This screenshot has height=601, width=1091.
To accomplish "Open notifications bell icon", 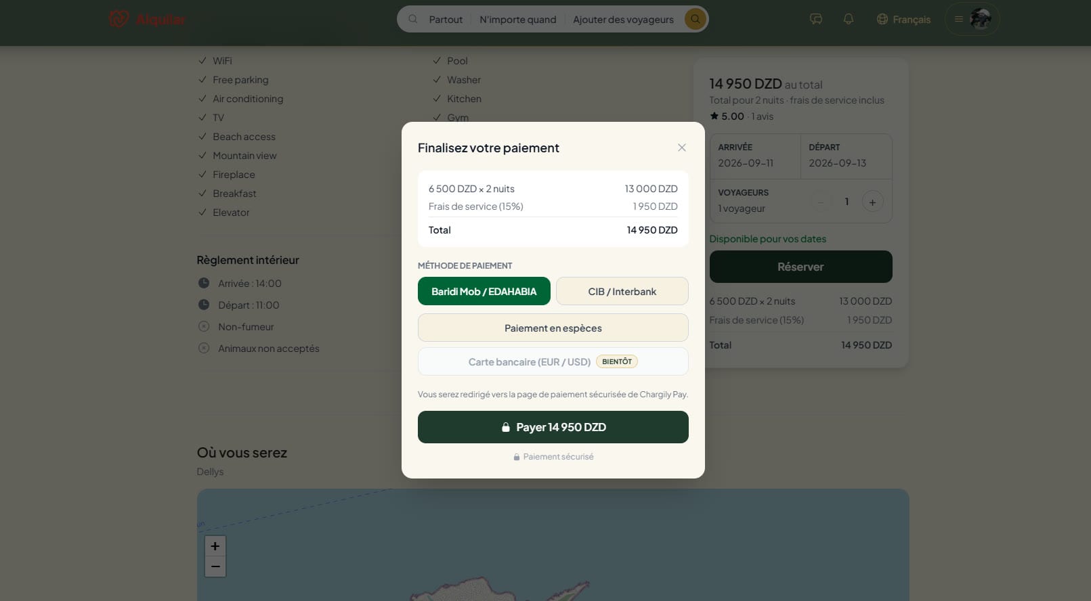I will [x=849, y=19].
